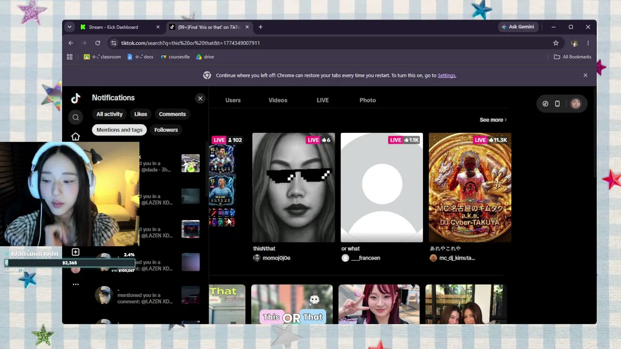
Task: Open the All Bookmarks folder
Action: coord(572,57)
